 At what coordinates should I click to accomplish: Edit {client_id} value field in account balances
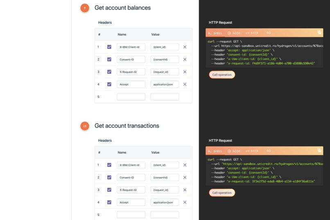click(165, 47)
